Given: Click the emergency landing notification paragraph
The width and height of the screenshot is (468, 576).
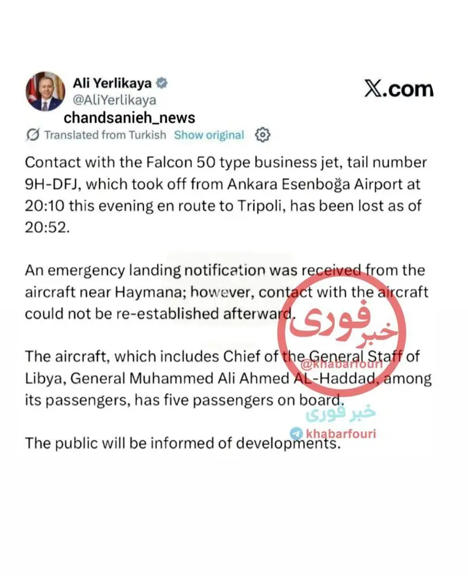Looking at the screenshot, I should click(226, 292).
